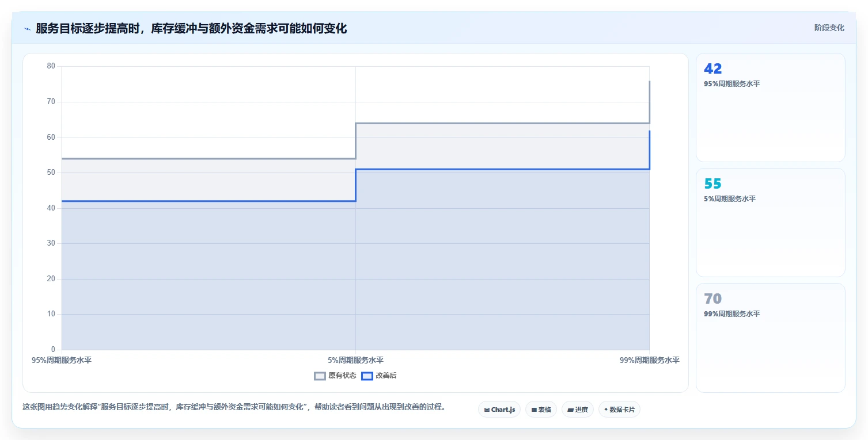Click the lightning icon beside the title
The image size is (868, 440).
pos(27,29)
